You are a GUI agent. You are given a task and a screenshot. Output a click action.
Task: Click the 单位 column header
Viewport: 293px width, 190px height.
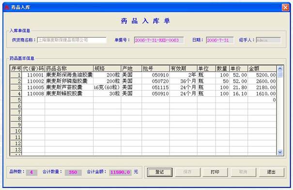[x=206, y=69]
